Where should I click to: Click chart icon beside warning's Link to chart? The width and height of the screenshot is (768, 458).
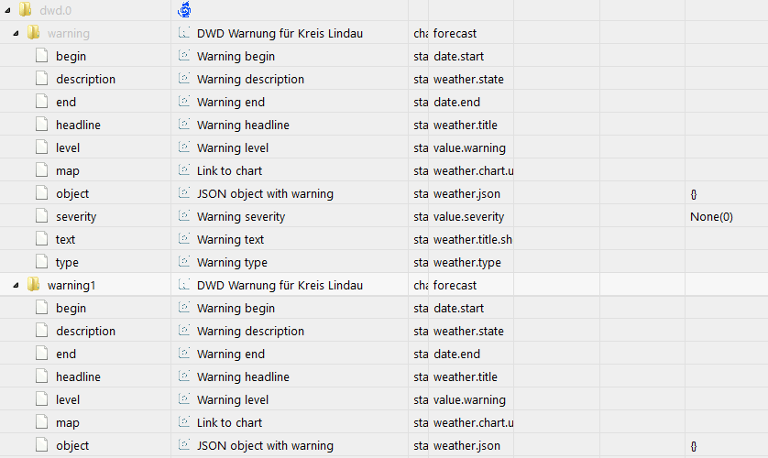click(x=184, y=170)
